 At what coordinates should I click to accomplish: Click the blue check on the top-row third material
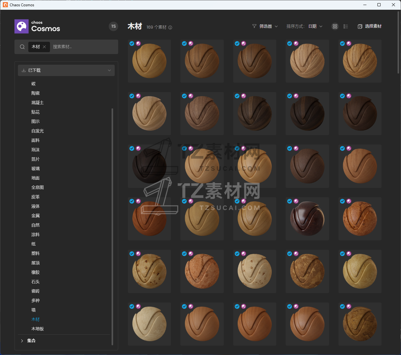[237, 44]
